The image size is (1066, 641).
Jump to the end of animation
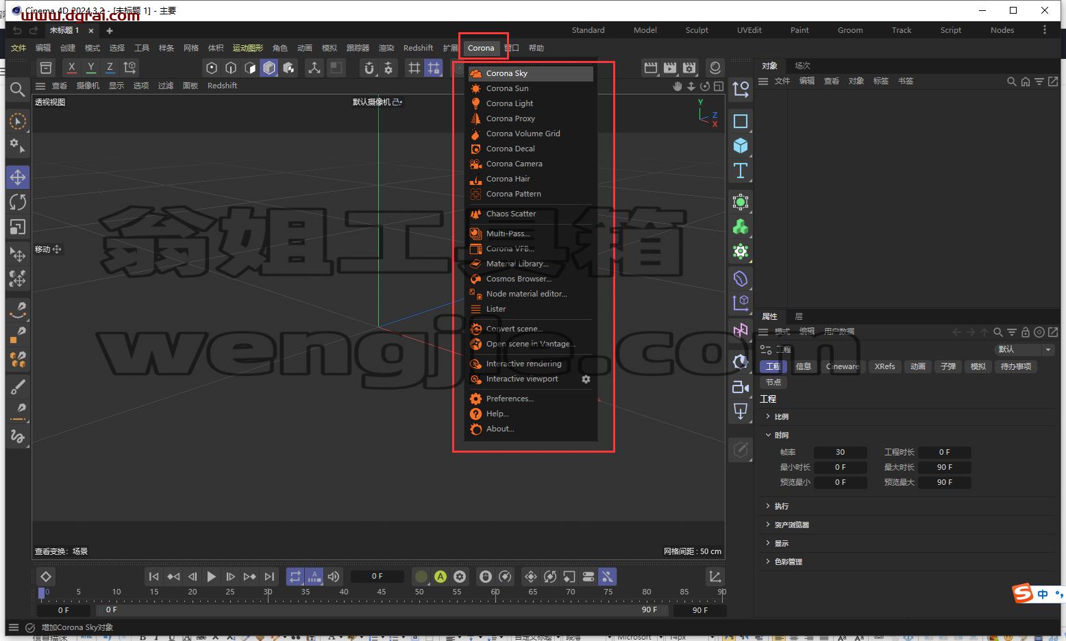pyautogui.click(x=269, y=577)
